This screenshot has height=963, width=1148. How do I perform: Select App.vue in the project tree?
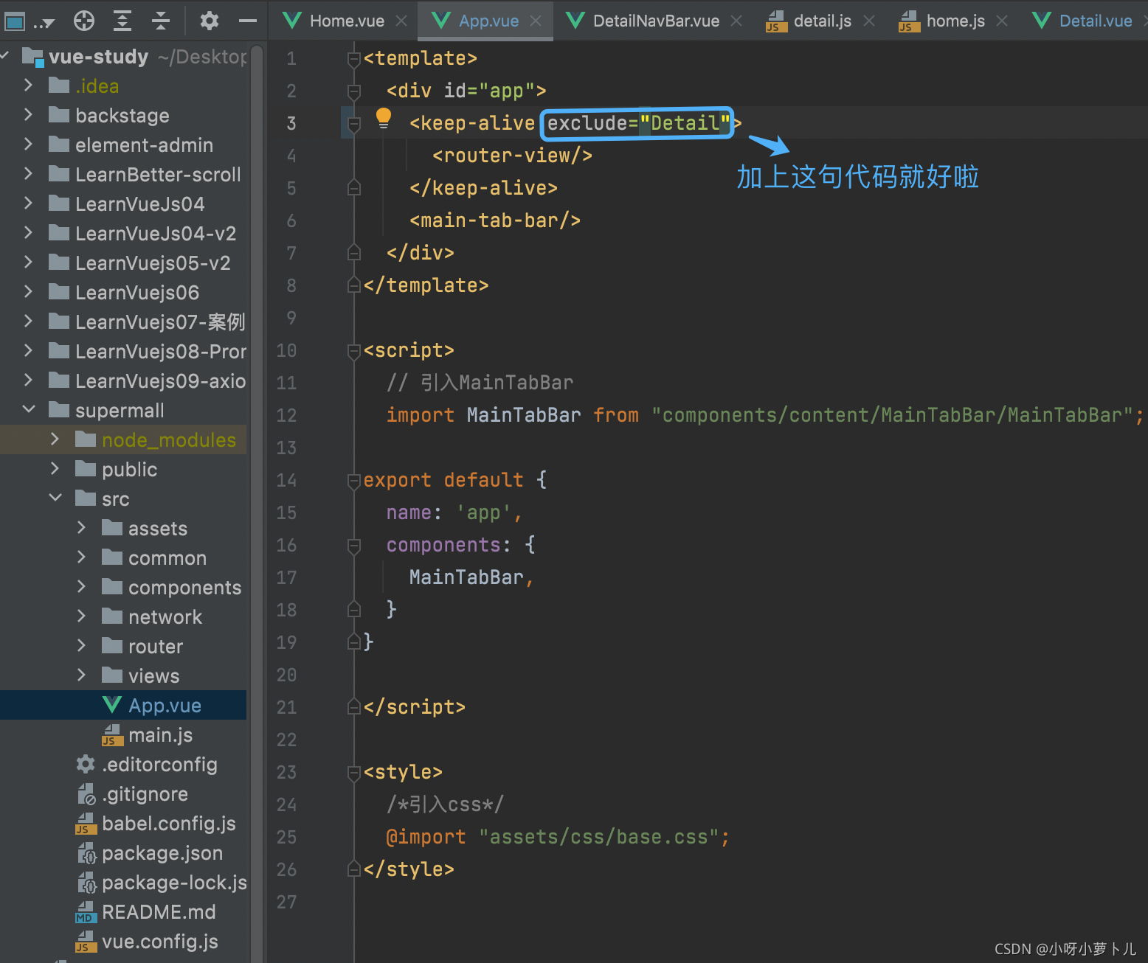click(x=123, y=705)
